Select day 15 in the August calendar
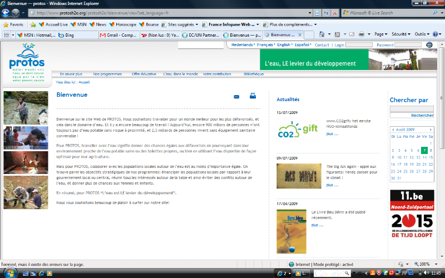This screenshot has height=278, width=445. [x=431, y=157]
